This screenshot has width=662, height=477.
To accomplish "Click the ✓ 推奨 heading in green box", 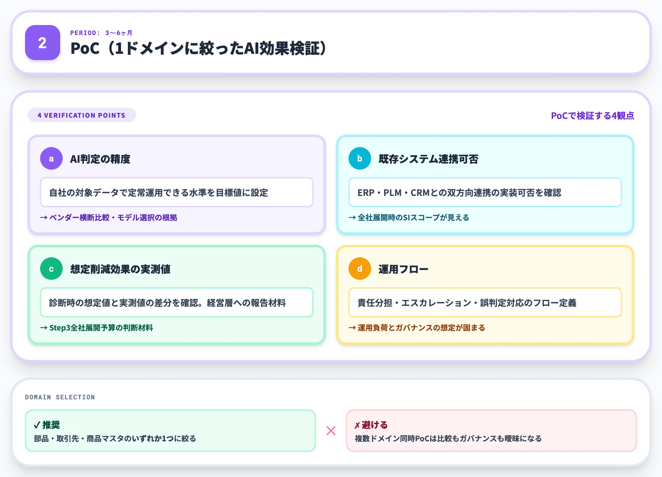I will point(47,425).
